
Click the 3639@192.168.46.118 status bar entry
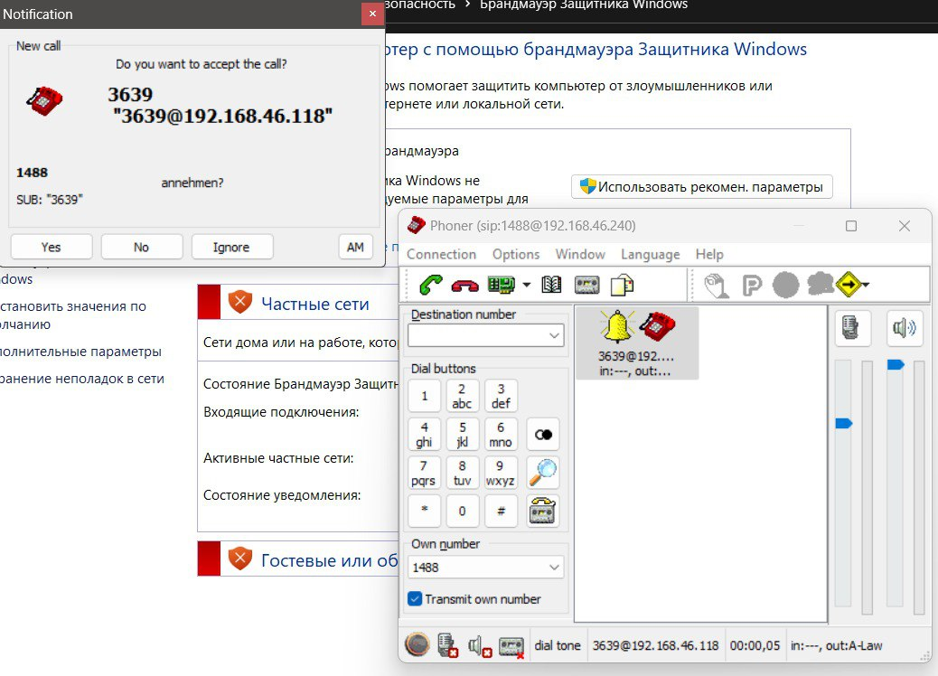pos(656,645)
